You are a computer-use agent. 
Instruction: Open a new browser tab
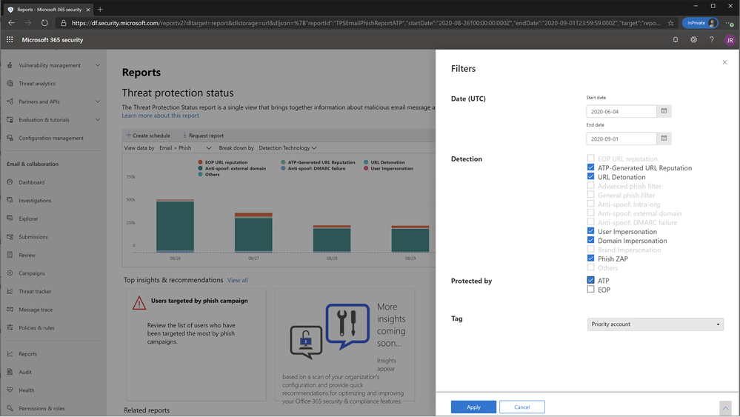[x=100, y=10]
